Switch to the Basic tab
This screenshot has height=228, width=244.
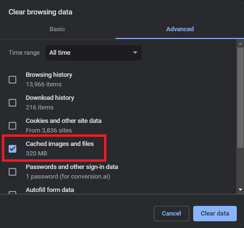pyautogui.click(x=57, y=29)
